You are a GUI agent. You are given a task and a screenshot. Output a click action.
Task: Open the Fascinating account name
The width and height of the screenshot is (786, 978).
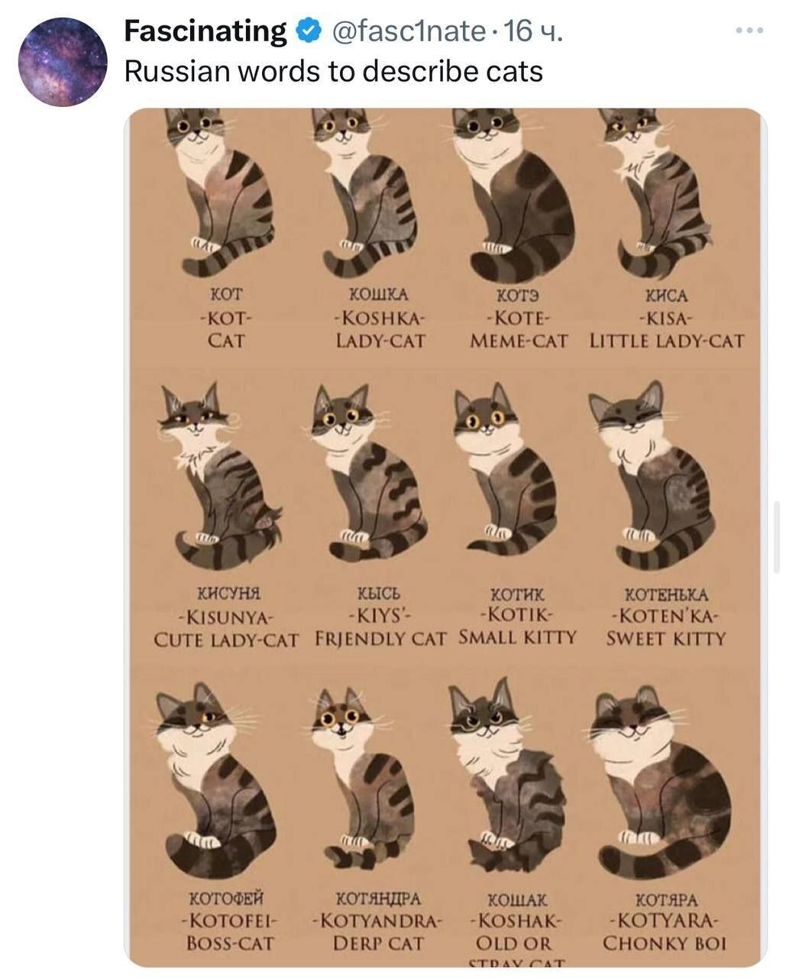[205, 31]
